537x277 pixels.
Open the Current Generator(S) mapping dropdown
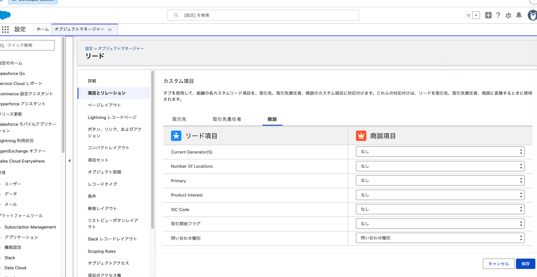point(440,152)
